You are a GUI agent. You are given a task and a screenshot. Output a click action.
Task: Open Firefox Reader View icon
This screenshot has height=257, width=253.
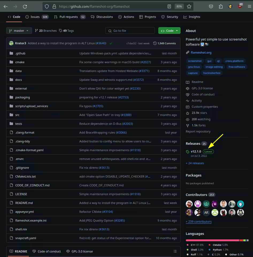pyautogui.click(x=169, y=6)
